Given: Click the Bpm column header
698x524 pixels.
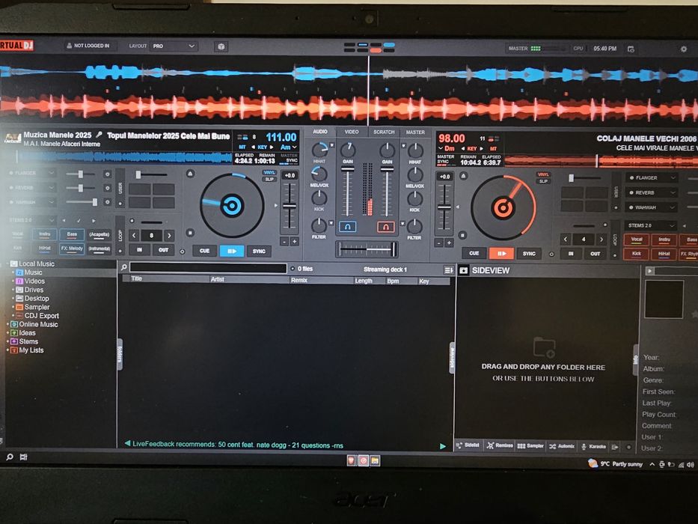Looking at the screenshot, I should point(393,281).
